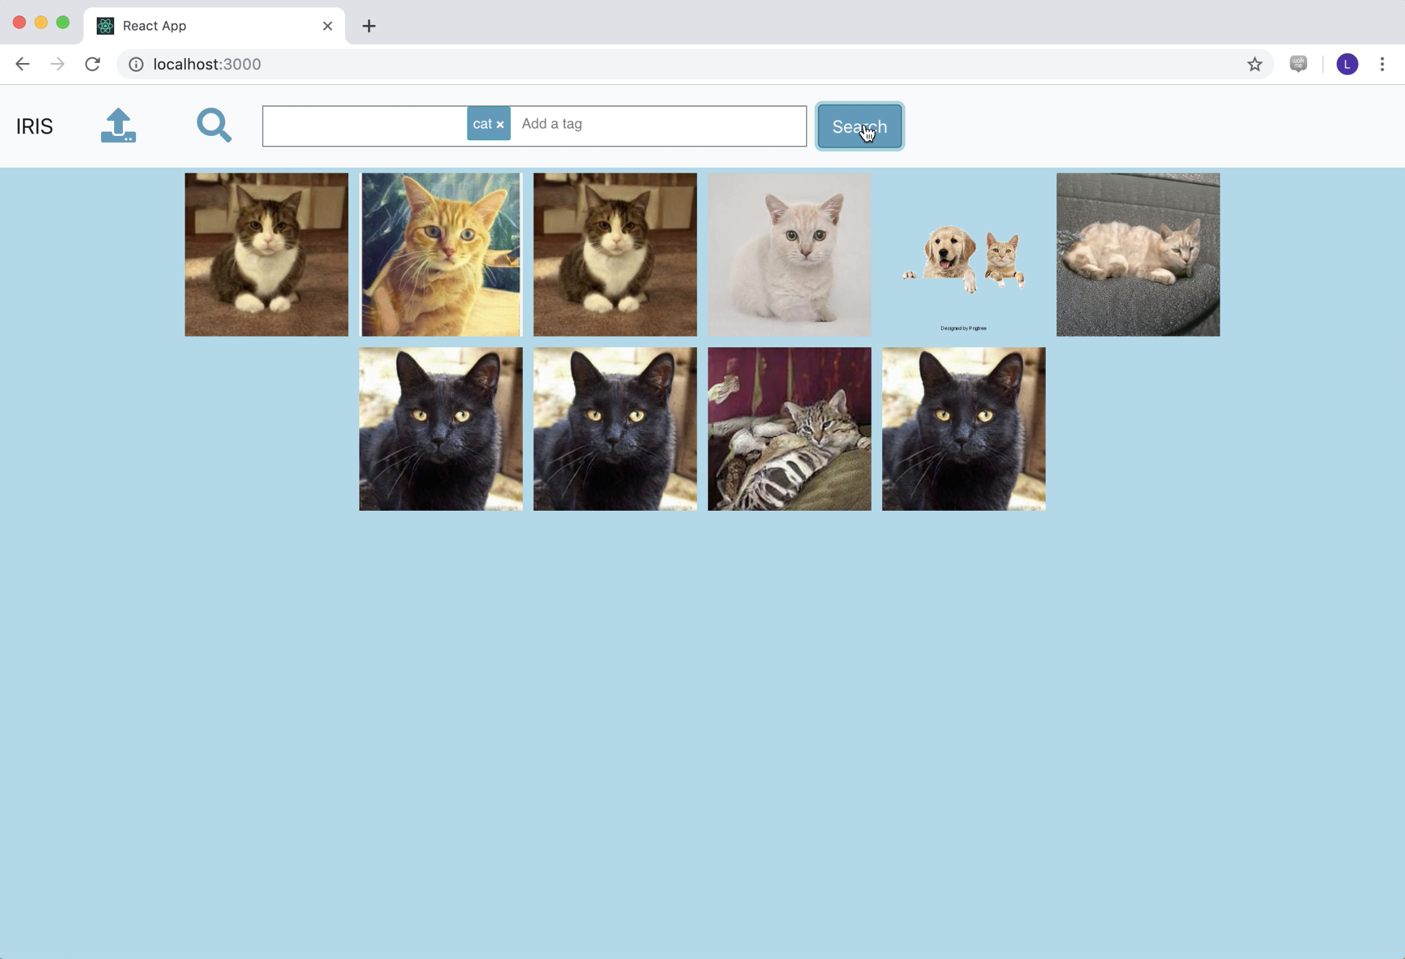Click the upload icon in header
Screen dimensions: 1405x959
pyautogui.click(x=118, y=126)
